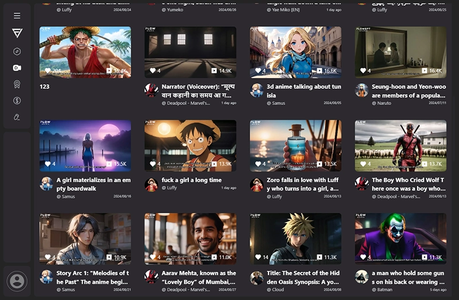Click '2024/08/05' date under Tunisia video
The image size is (459, 300).
tap(332, 103)
